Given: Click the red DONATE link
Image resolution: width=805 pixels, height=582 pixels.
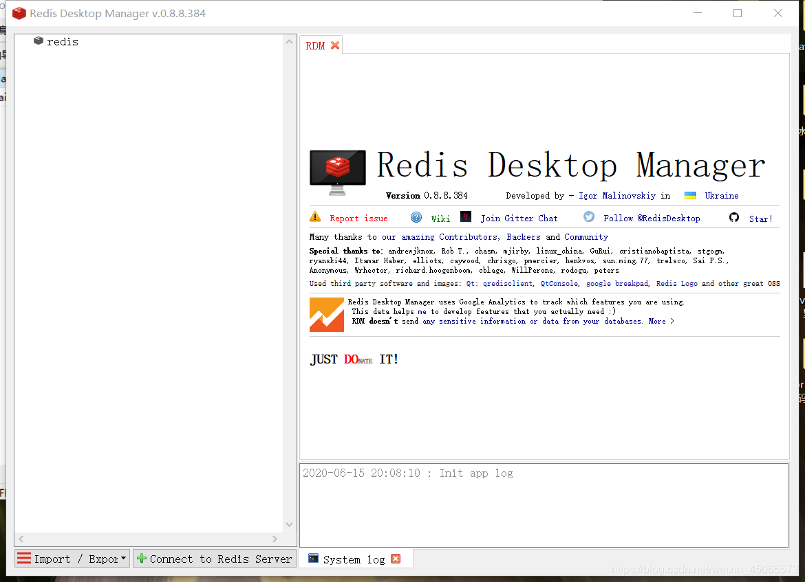Looking at the screenshot, I should click(358, 359).
